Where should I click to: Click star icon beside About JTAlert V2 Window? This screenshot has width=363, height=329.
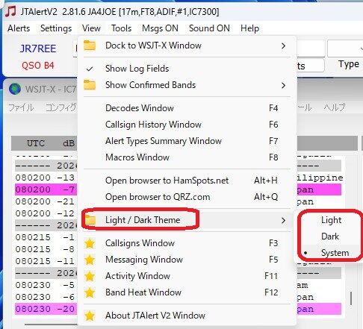[x=90, y=316]
